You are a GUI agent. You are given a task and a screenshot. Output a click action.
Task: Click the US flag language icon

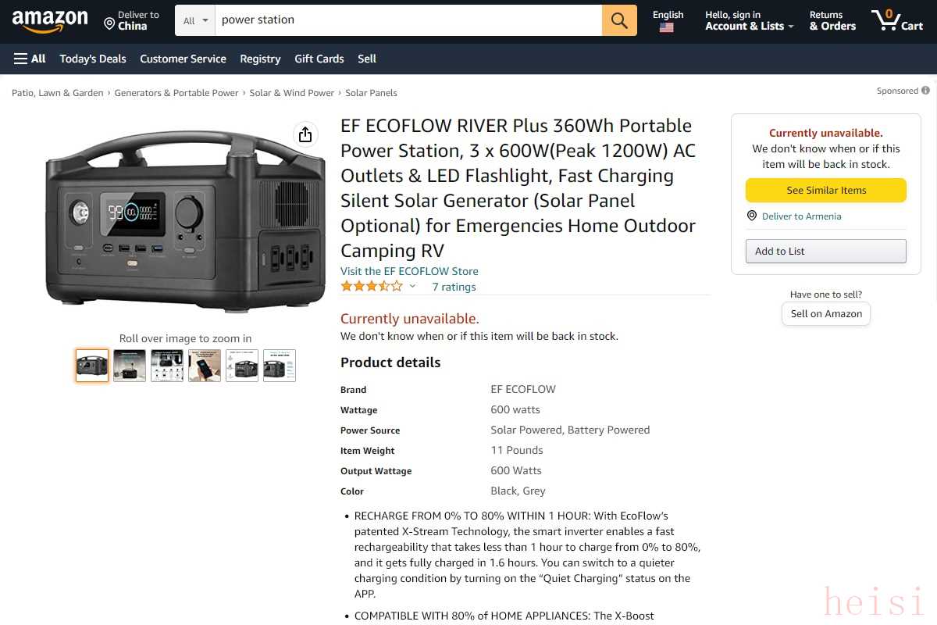click(666, 27)
